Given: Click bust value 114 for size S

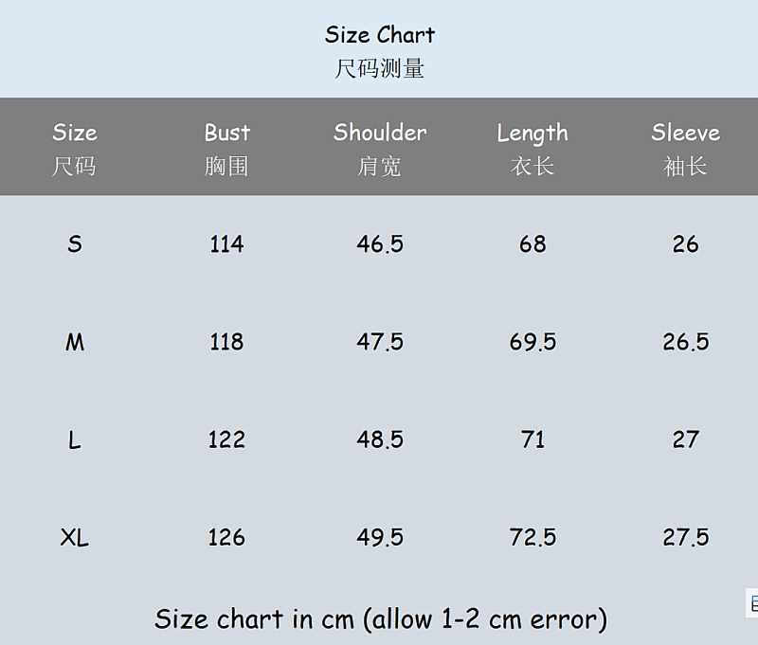Looking at the screenshot, I should [226, 243].
